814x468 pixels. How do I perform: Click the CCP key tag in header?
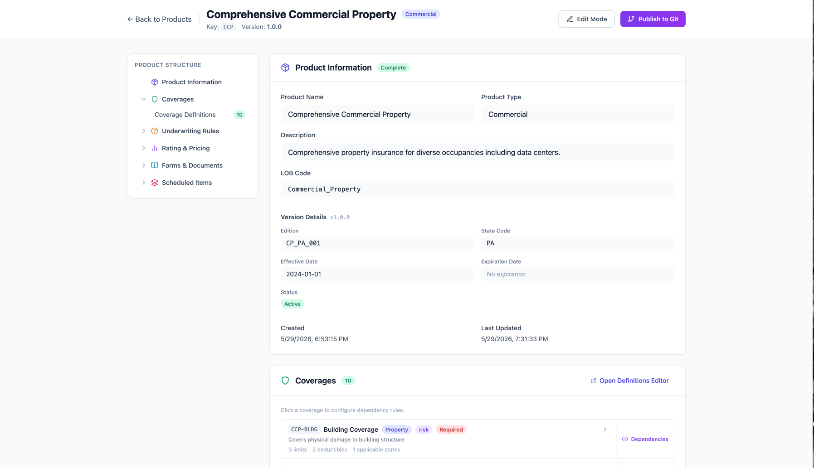(x=228, y=27)
